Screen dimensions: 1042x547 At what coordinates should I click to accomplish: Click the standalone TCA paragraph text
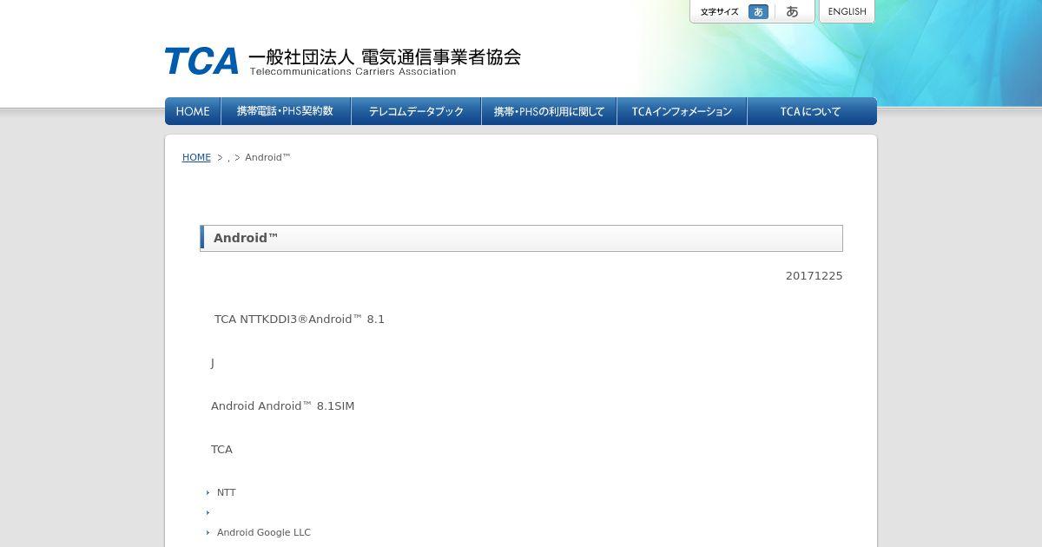click(221, 449)
